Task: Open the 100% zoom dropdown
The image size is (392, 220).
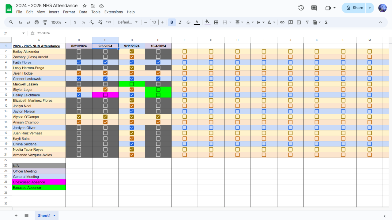Action: [59, 22]
